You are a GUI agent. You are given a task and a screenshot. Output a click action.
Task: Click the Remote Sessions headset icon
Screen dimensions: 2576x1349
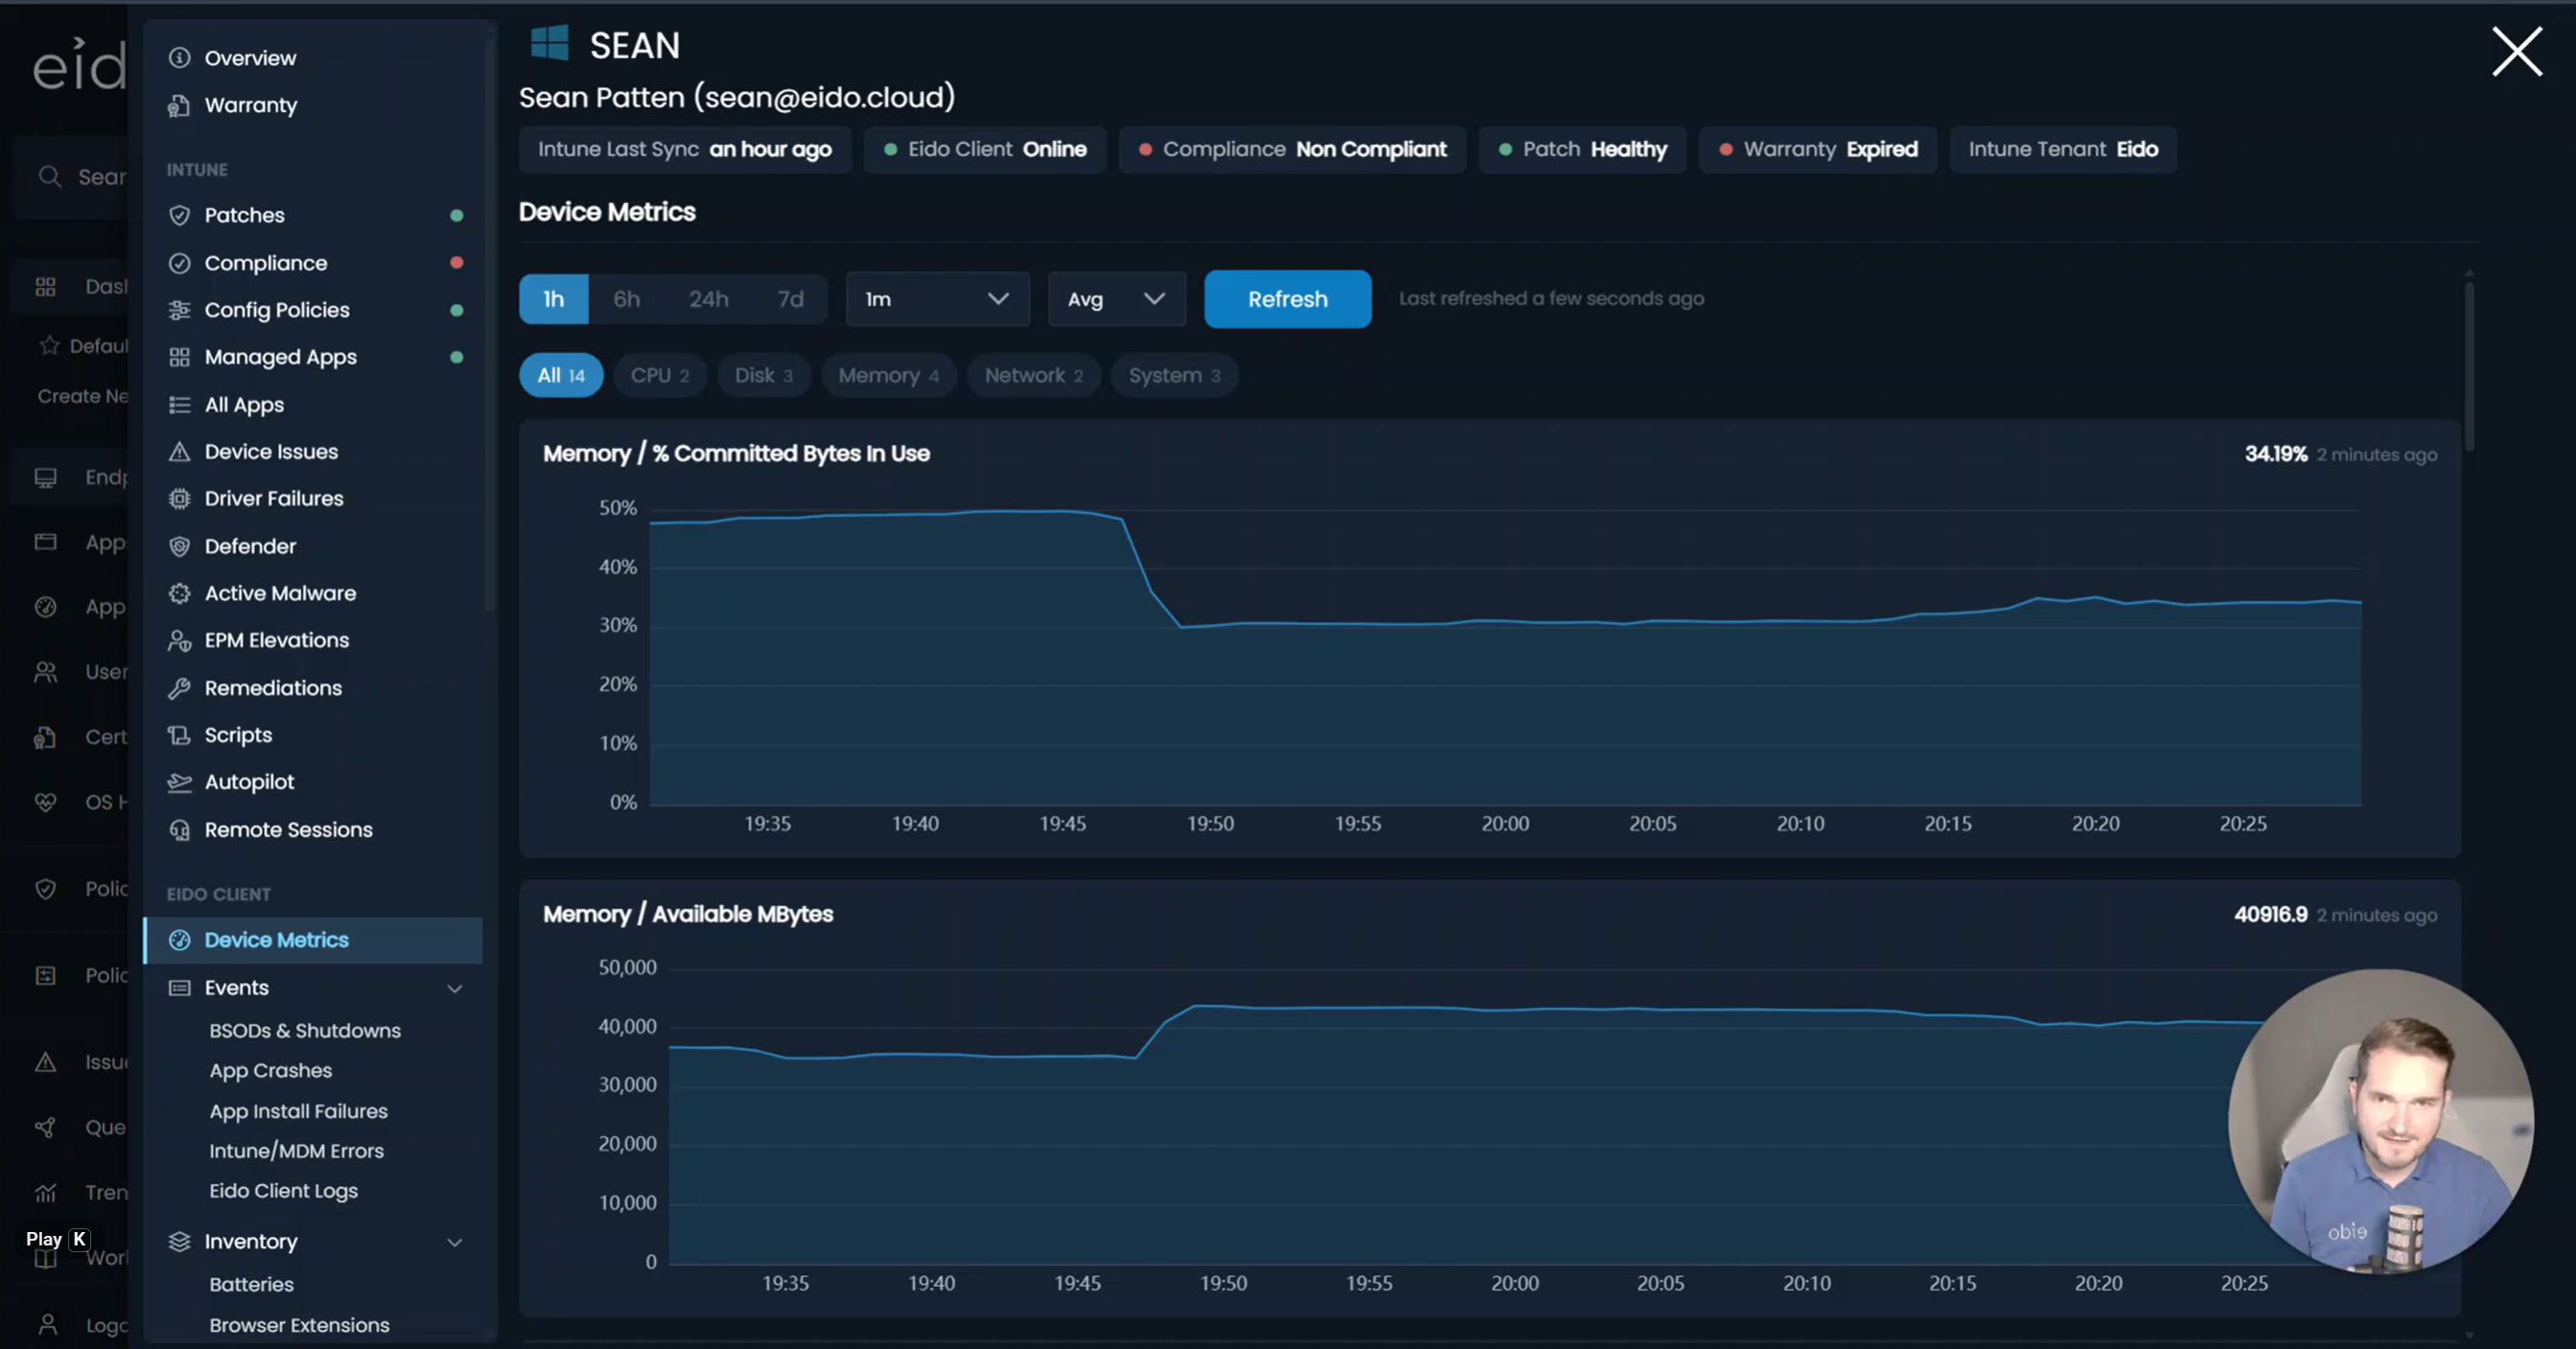pos(179,830)
